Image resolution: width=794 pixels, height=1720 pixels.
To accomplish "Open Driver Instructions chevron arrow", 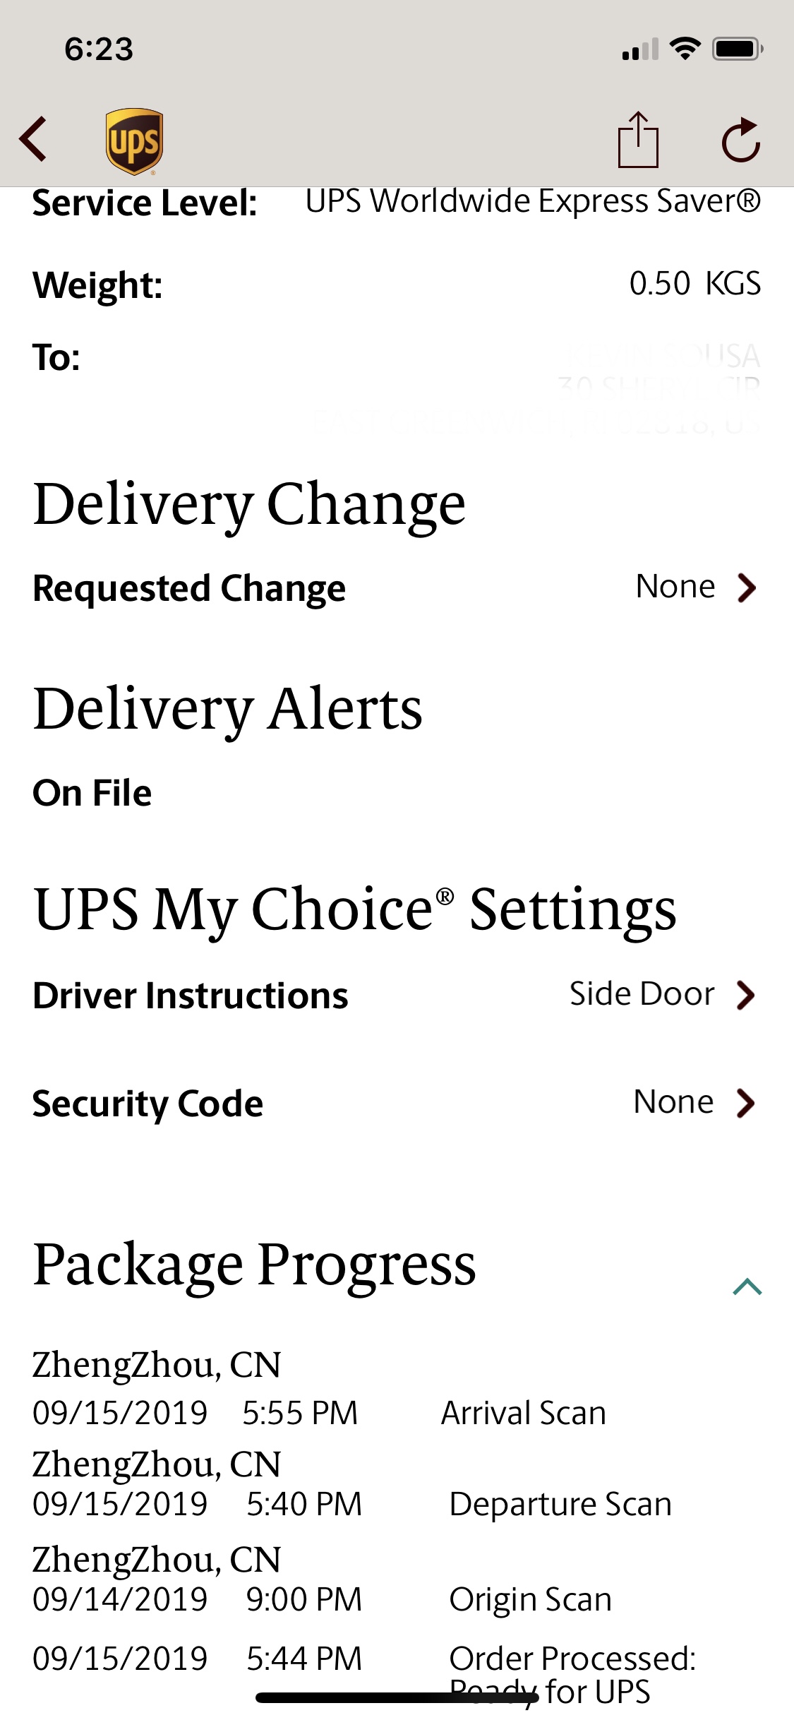I will 746,995.
